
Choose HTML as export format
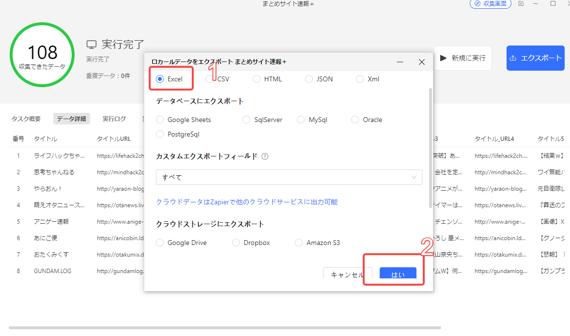coord(257,79)
